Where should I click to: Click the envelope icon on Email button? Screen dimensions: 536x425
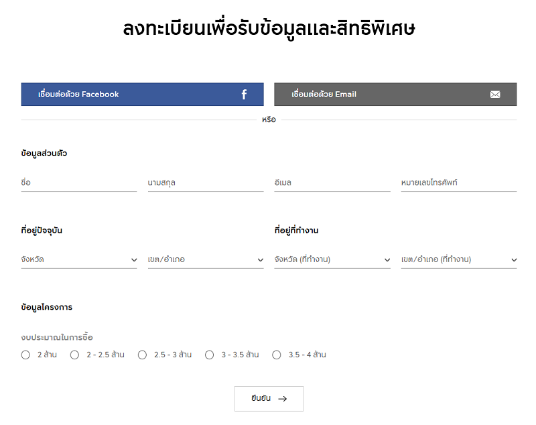point(495,95)
